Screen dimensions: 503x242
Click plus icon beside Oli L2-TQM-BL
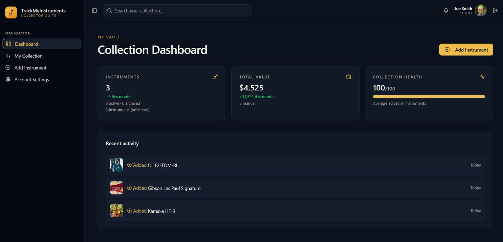(130, 165)
